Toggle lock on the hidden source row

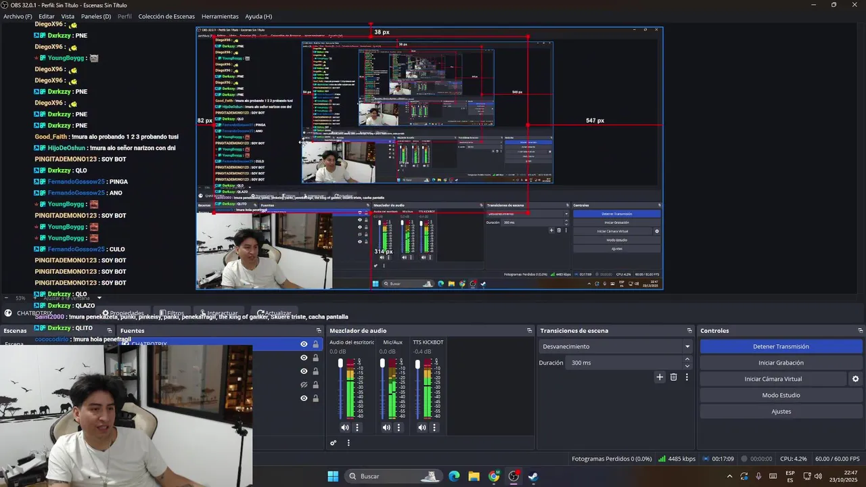point(315,385)
